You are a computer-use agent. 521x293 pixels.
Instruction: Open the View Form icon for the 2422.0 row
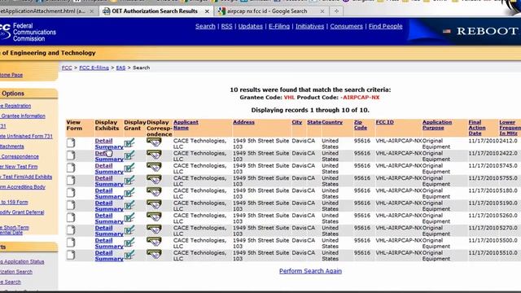pyautogui.click(x=71, y=155)
